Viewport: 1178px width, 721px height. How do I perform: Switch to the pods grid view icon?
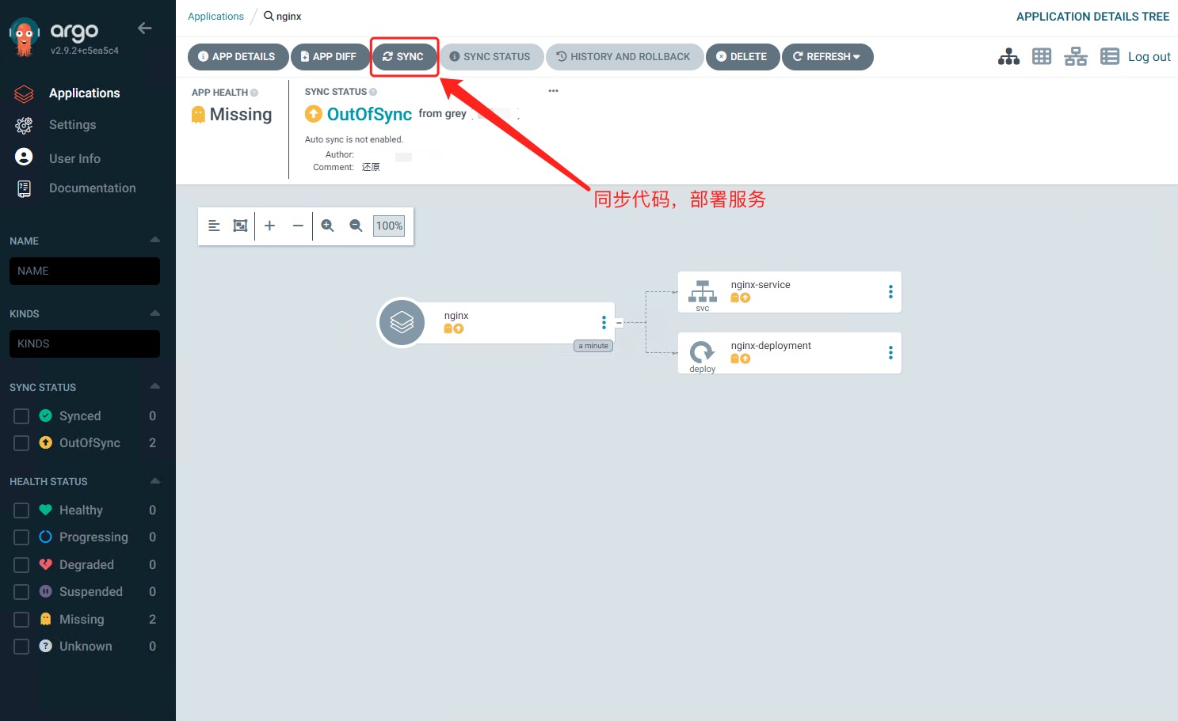(1042, 57)
